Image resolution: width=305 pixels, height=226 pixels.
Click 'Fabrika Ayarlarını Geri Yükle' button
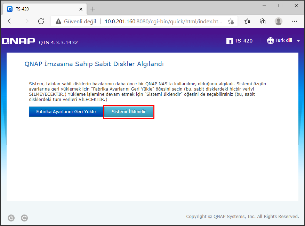click(x=65, y=112)
